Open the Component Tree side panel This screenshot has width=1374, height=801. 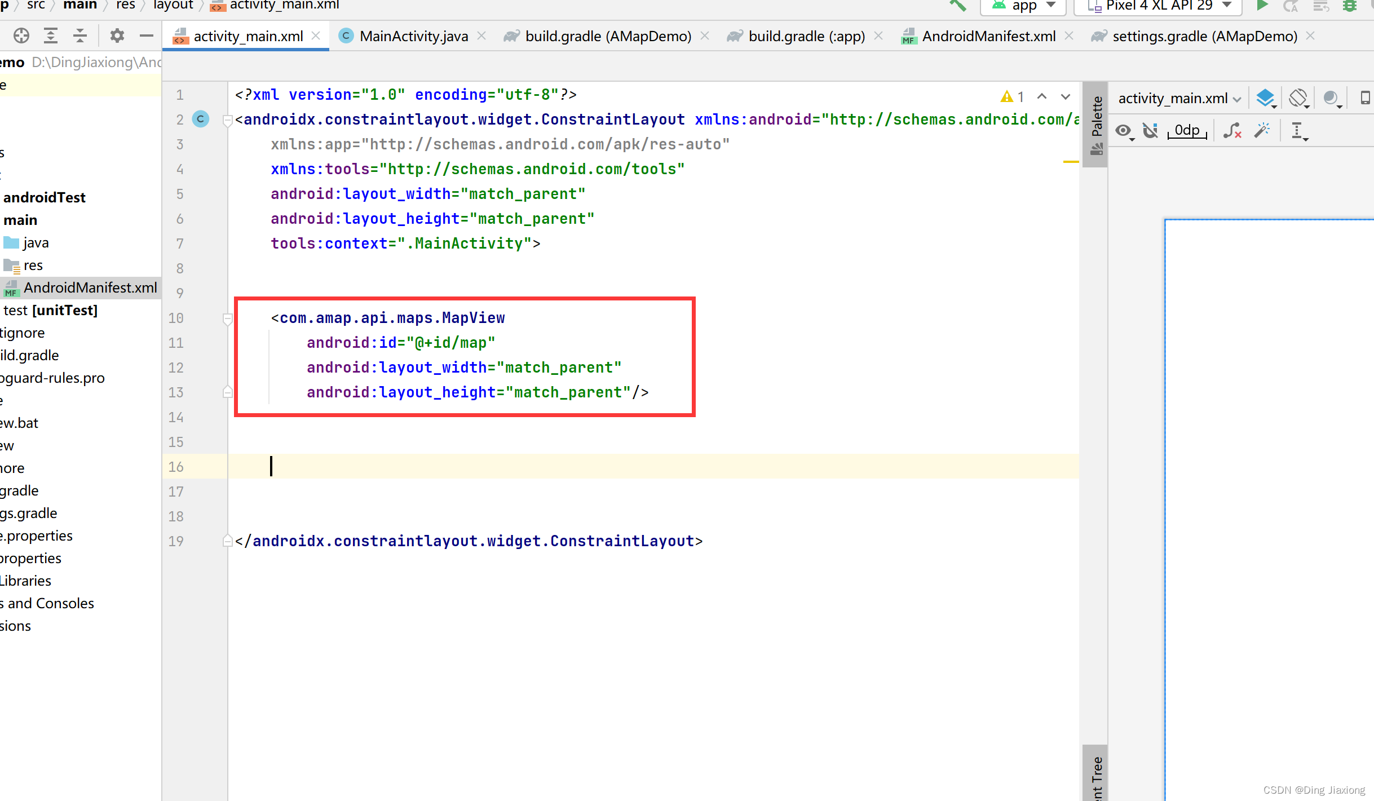pos(1095,773)
